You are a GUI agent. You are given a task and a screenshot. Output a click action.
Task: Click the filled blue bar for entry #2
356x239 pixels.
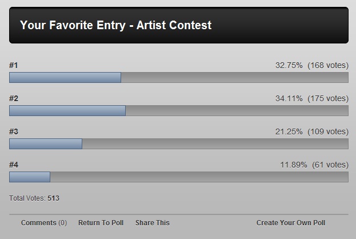pyautogui.click(x=67, y=110)
